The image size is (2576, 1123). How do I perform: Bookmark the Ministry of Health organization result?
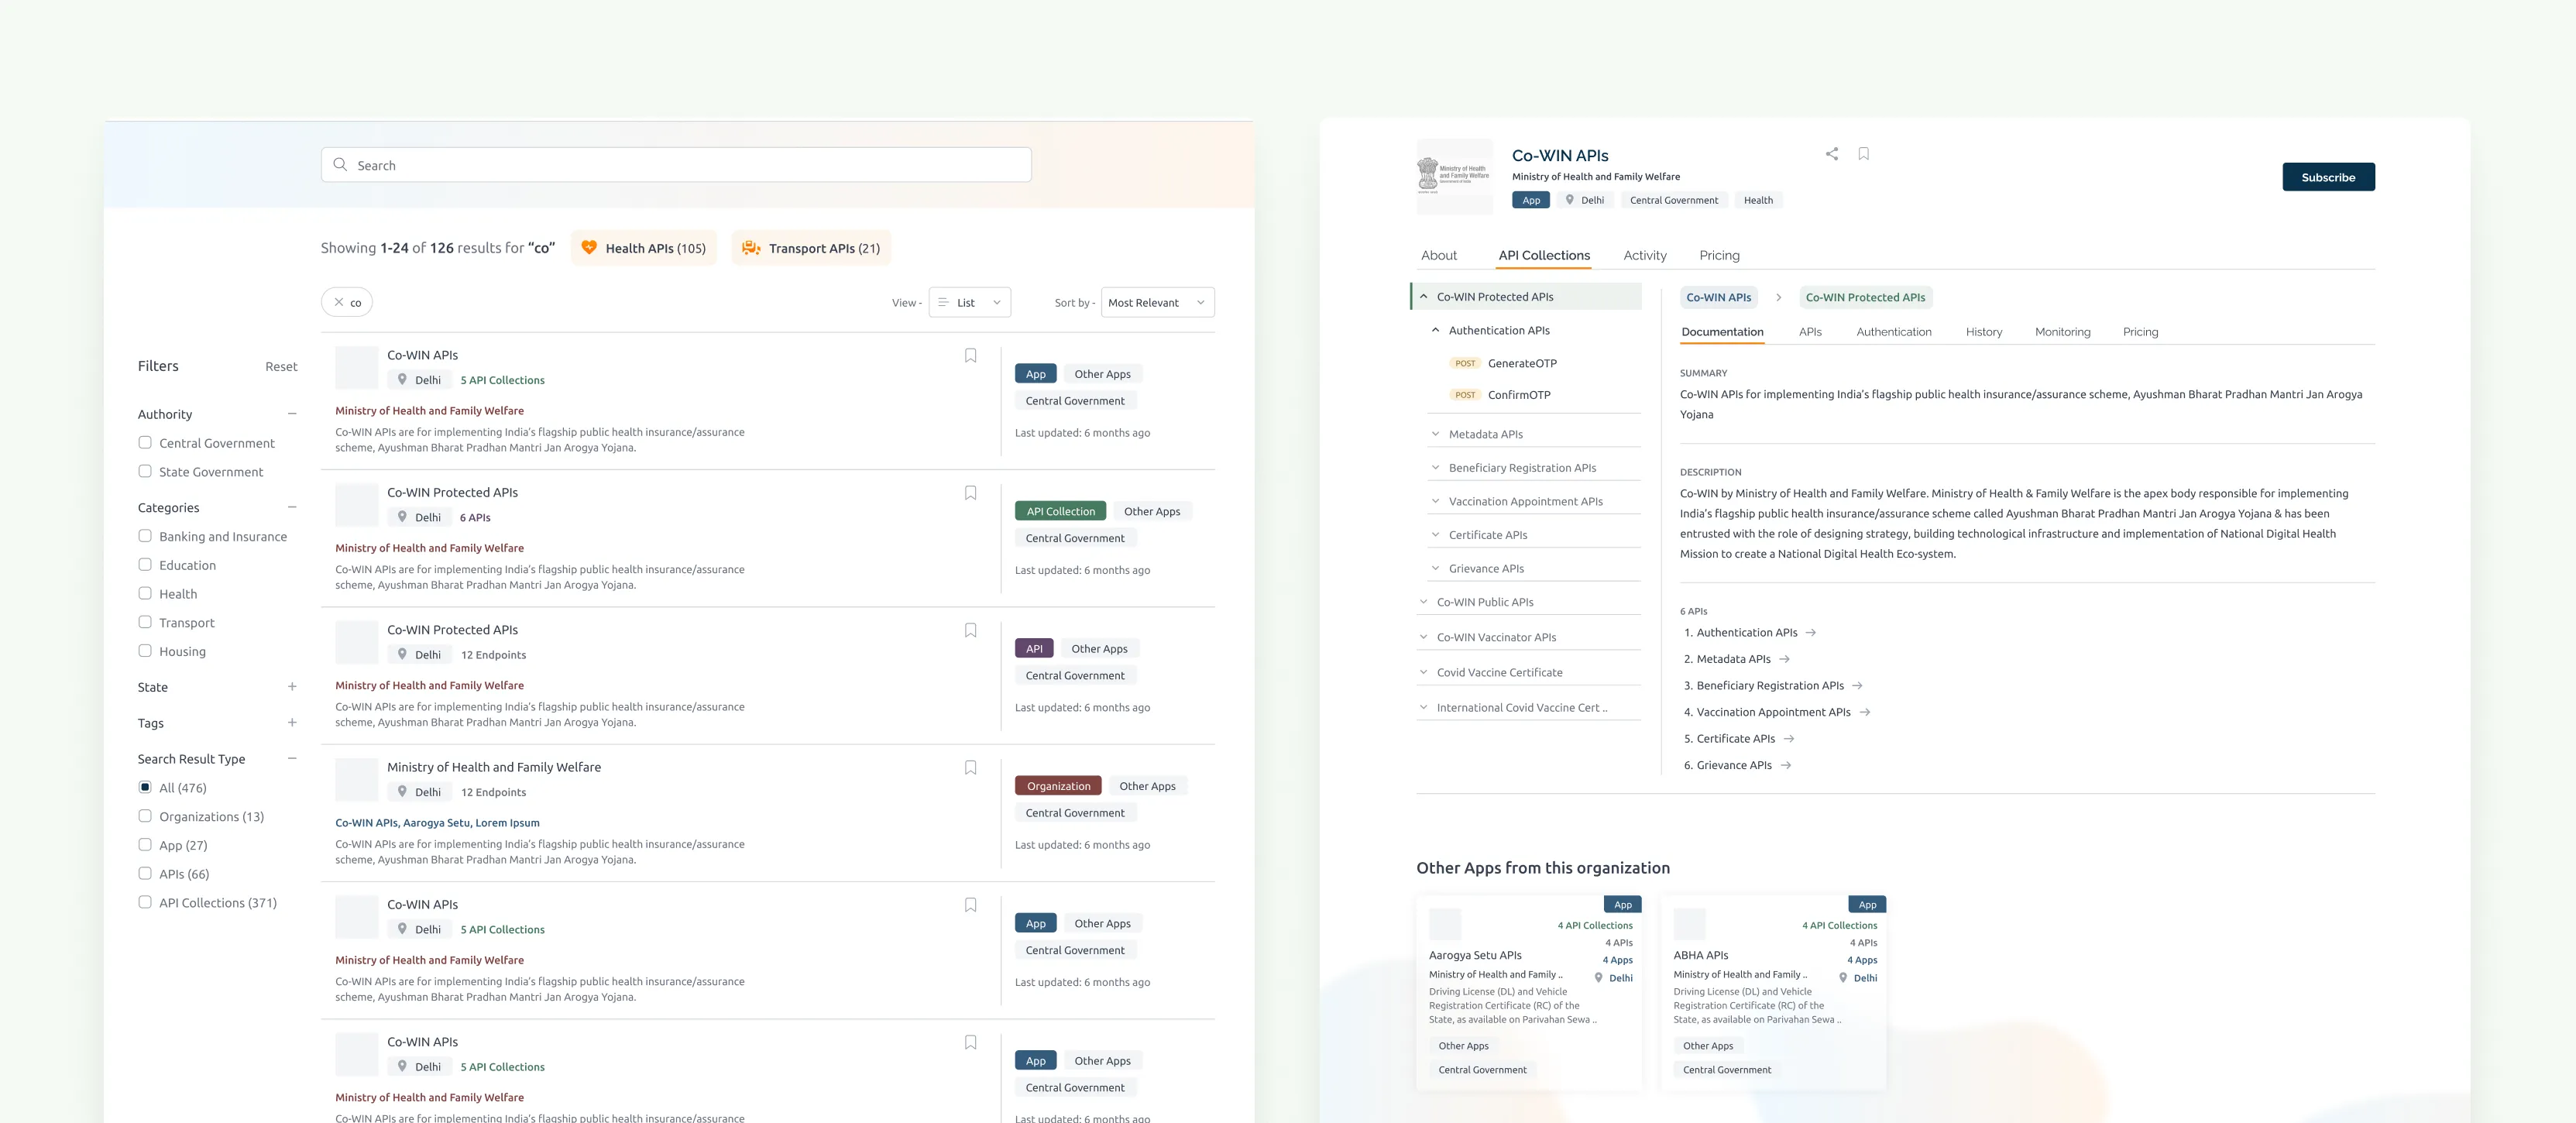pos(970,768)
